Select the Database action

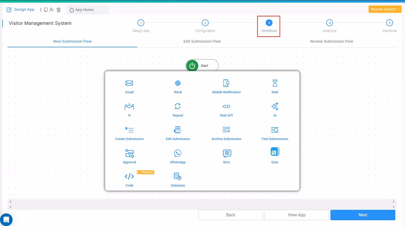(178, 180)
